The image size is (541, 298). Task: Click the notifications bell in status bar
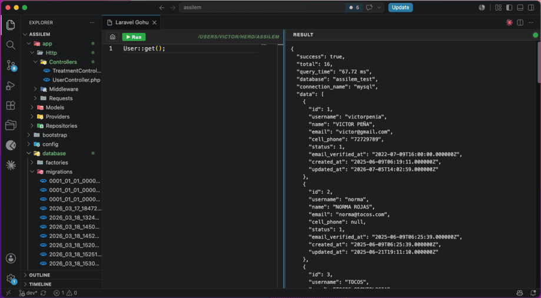point(533,293)
